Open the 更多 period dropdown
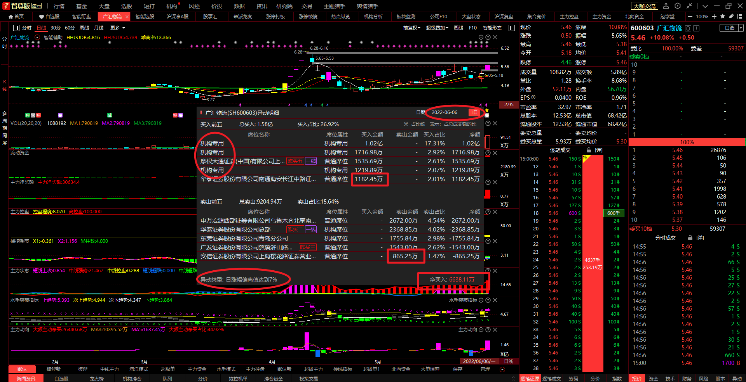 pos(118,28)
